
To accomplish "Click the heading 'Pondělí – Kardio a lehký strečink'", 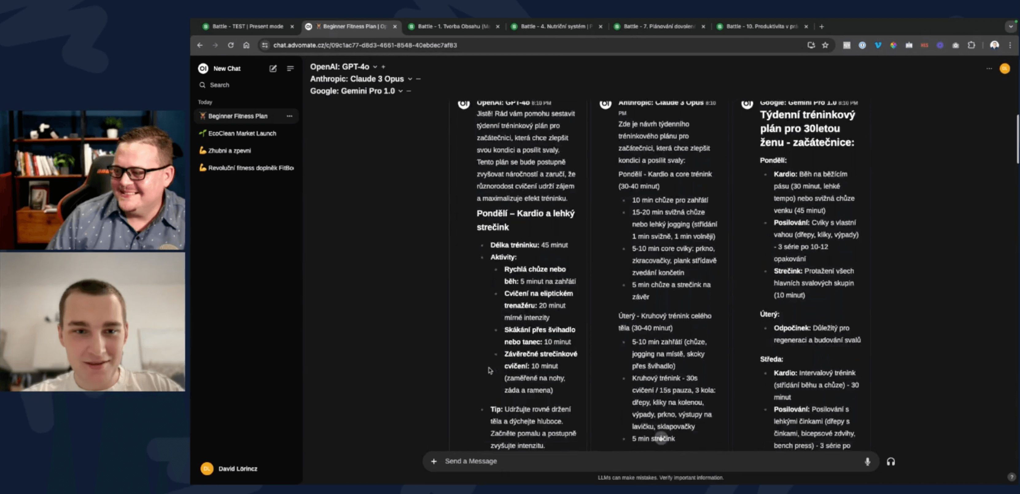I will pyautogui.click(x=525, y=220).
